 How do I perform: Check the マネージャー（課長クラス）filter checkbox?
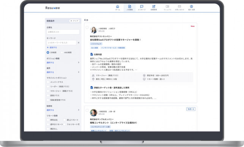click(x=48, y=91)
